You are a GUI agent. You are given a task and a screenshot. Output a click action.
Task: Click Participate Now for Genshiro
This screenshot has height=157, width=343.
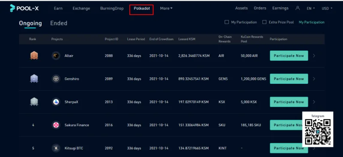289,79
